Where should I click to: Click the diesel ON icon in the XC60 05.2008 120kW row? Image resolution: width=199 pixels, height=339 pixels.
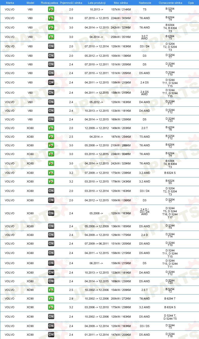point(51,213)
